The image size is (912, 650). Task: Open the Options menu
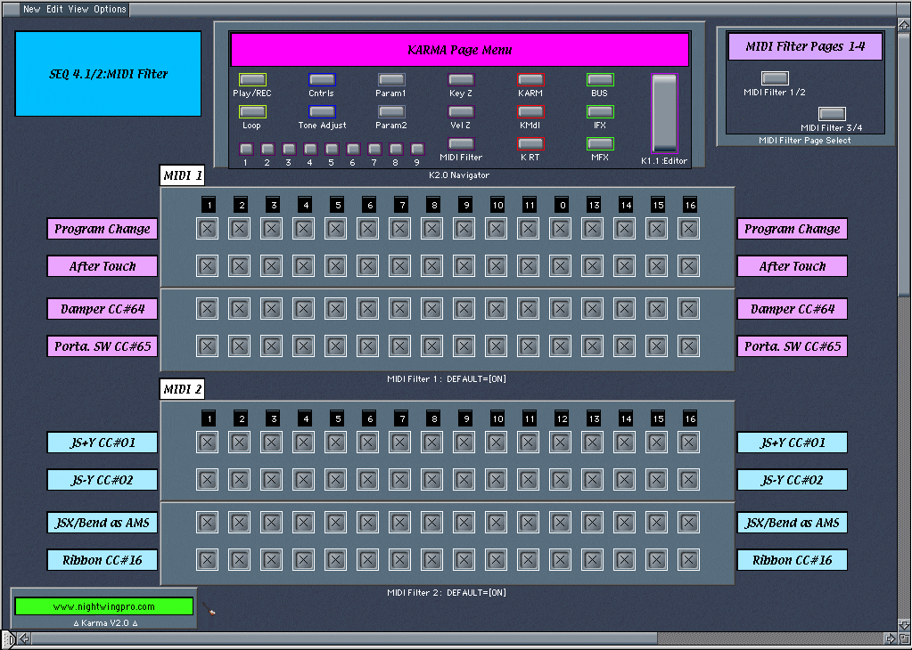click(111, 9)
